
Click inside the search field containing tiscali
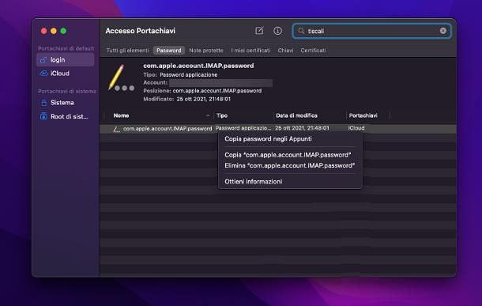tap(371, 31)
